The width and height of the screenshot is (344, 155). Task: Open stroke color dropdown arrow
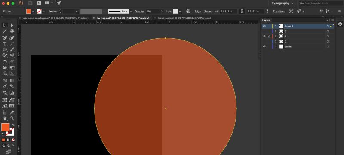pos(44,12)
